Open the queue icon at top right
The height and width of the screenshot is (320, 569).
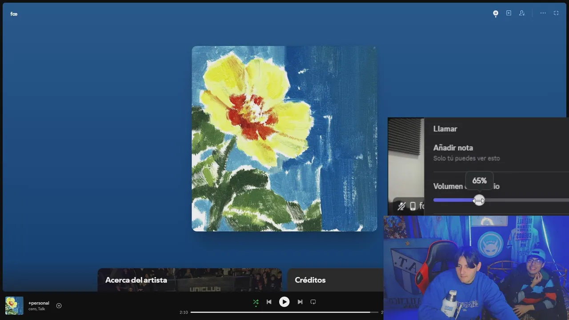(x=509, y=13)
